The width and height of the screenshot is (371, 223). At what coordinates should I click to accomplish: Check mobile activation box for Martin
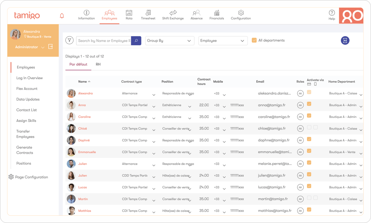pyautogui.click(x=315, y=198)
